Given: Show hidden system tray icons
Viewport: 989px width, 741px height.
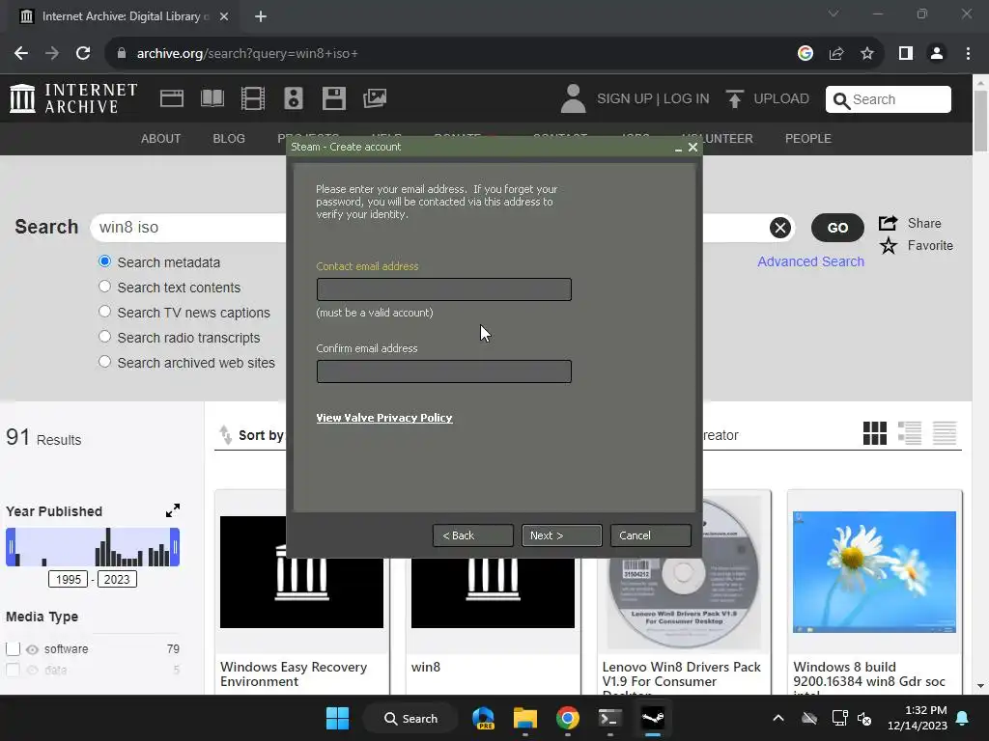Looking at the screenshot, I should click(x=778, y=718).
